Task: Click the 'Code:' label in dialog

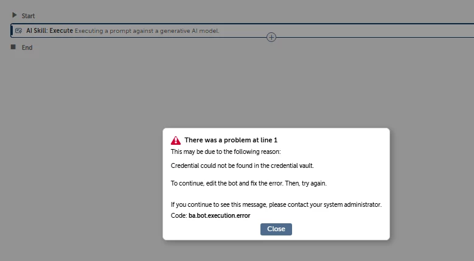Action: pos(179,216)
